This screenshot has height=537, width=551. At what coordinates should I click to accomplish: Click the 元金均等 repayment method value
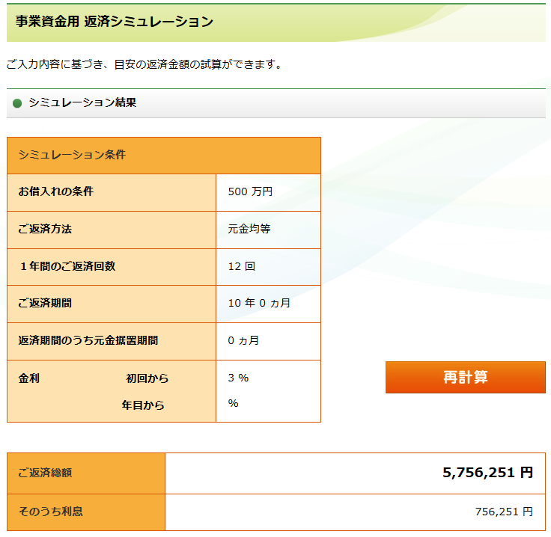[249, 229]
